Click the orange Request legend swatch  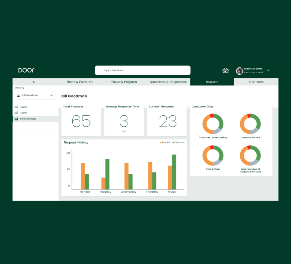click(160, 142)
